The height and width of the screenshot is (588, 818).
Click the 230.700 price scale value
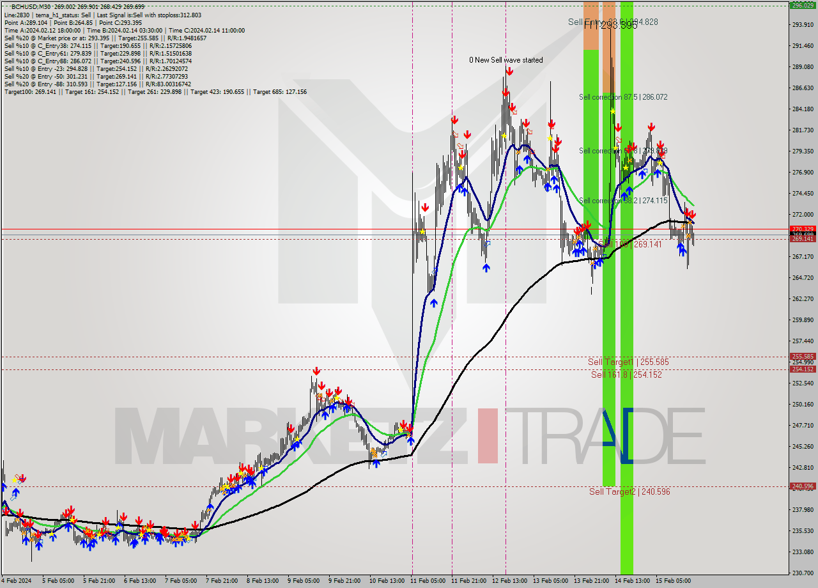[x=803, y=573]
